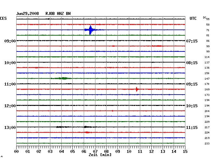The height and width of the screenshot is (160, 211).
Task: Click minute tick label 13
Action: pyautogui.click(x=163, y=151)
